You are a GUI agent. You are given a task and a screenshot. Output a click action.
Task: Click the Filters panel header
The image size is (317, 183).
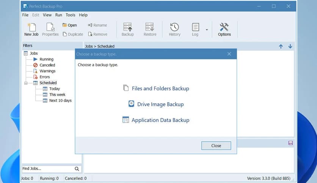click(52, 45)
